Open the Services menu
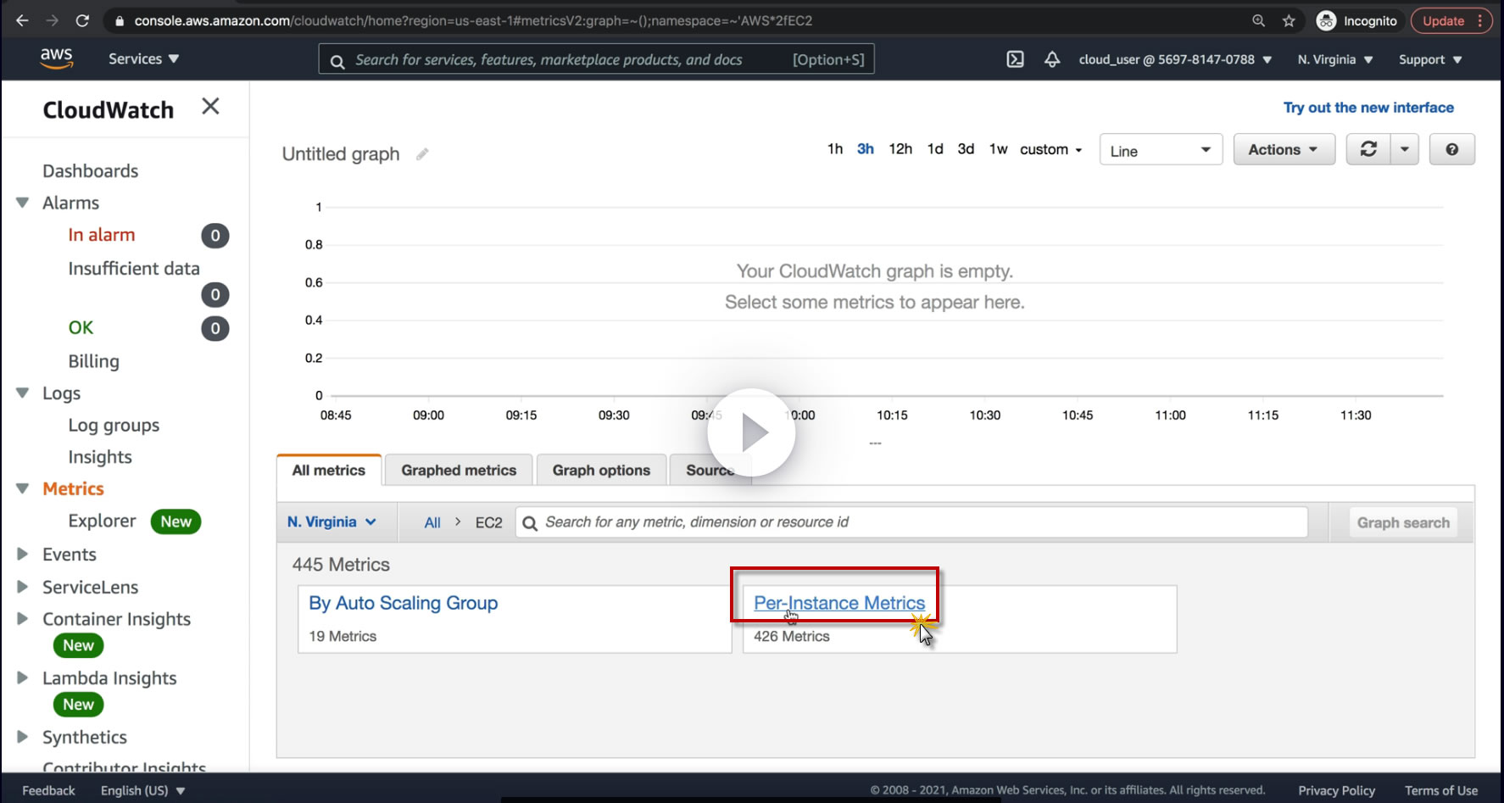 [x=143, y=59]
